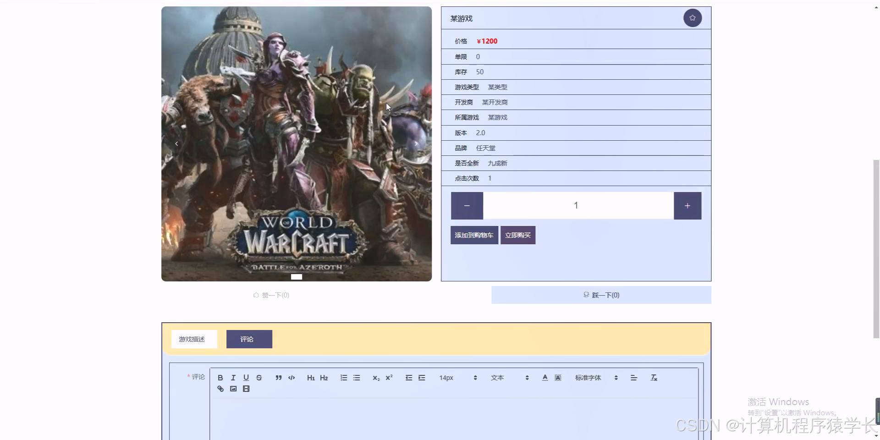880x440 pixels.
Task: Insert a blockquote in the editor
Action: (278, 378)
